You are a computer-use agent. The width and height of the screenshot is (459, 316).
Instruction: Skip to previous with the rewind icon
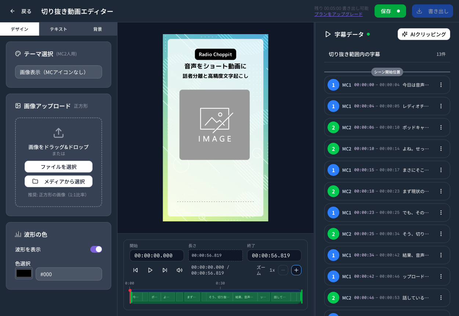135,270
